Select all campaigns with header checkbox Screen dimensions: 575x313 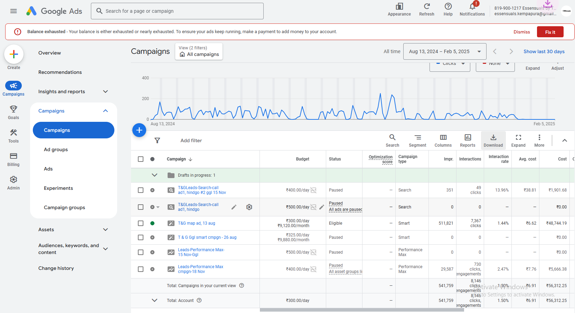(x=141, y=159)
